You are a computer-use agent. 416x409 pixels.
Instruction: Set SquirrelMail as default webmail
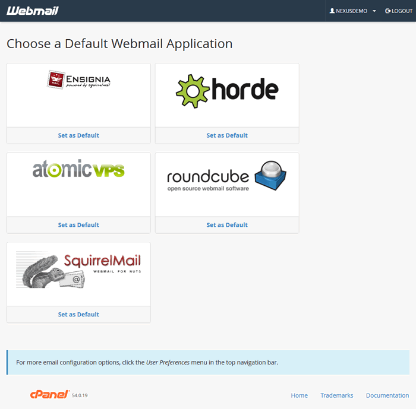click(78, 315)
